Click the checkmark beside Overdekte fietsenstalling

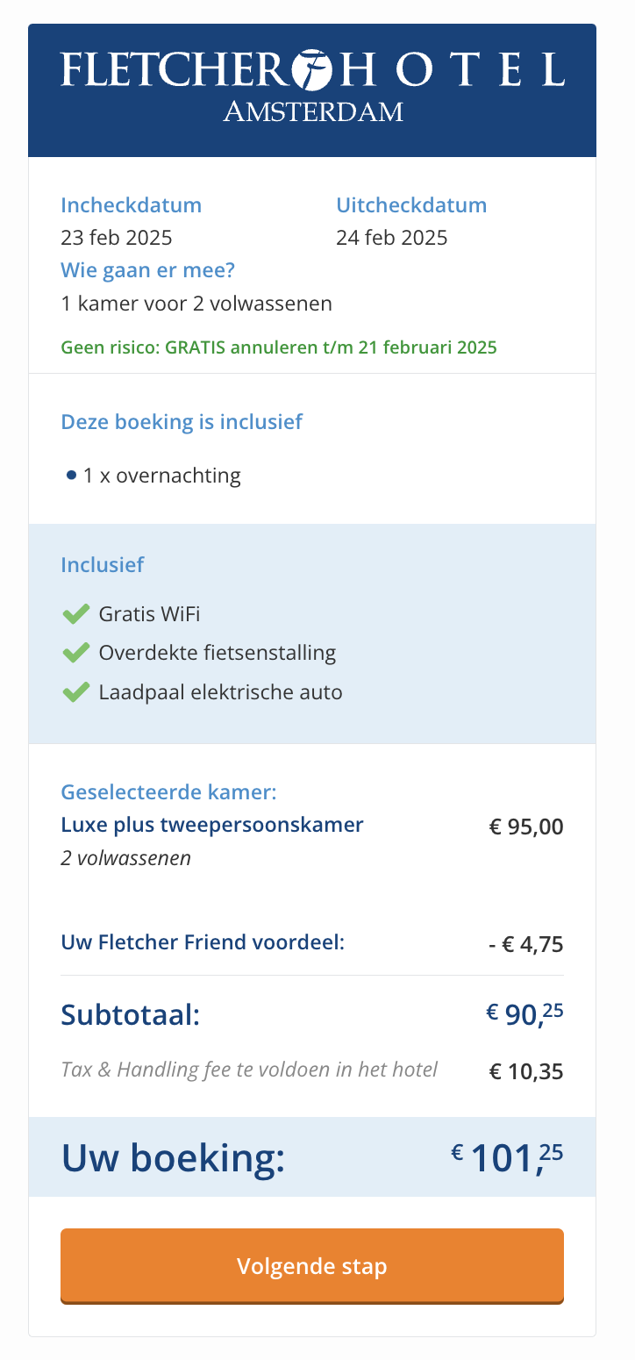coord(76,653)
